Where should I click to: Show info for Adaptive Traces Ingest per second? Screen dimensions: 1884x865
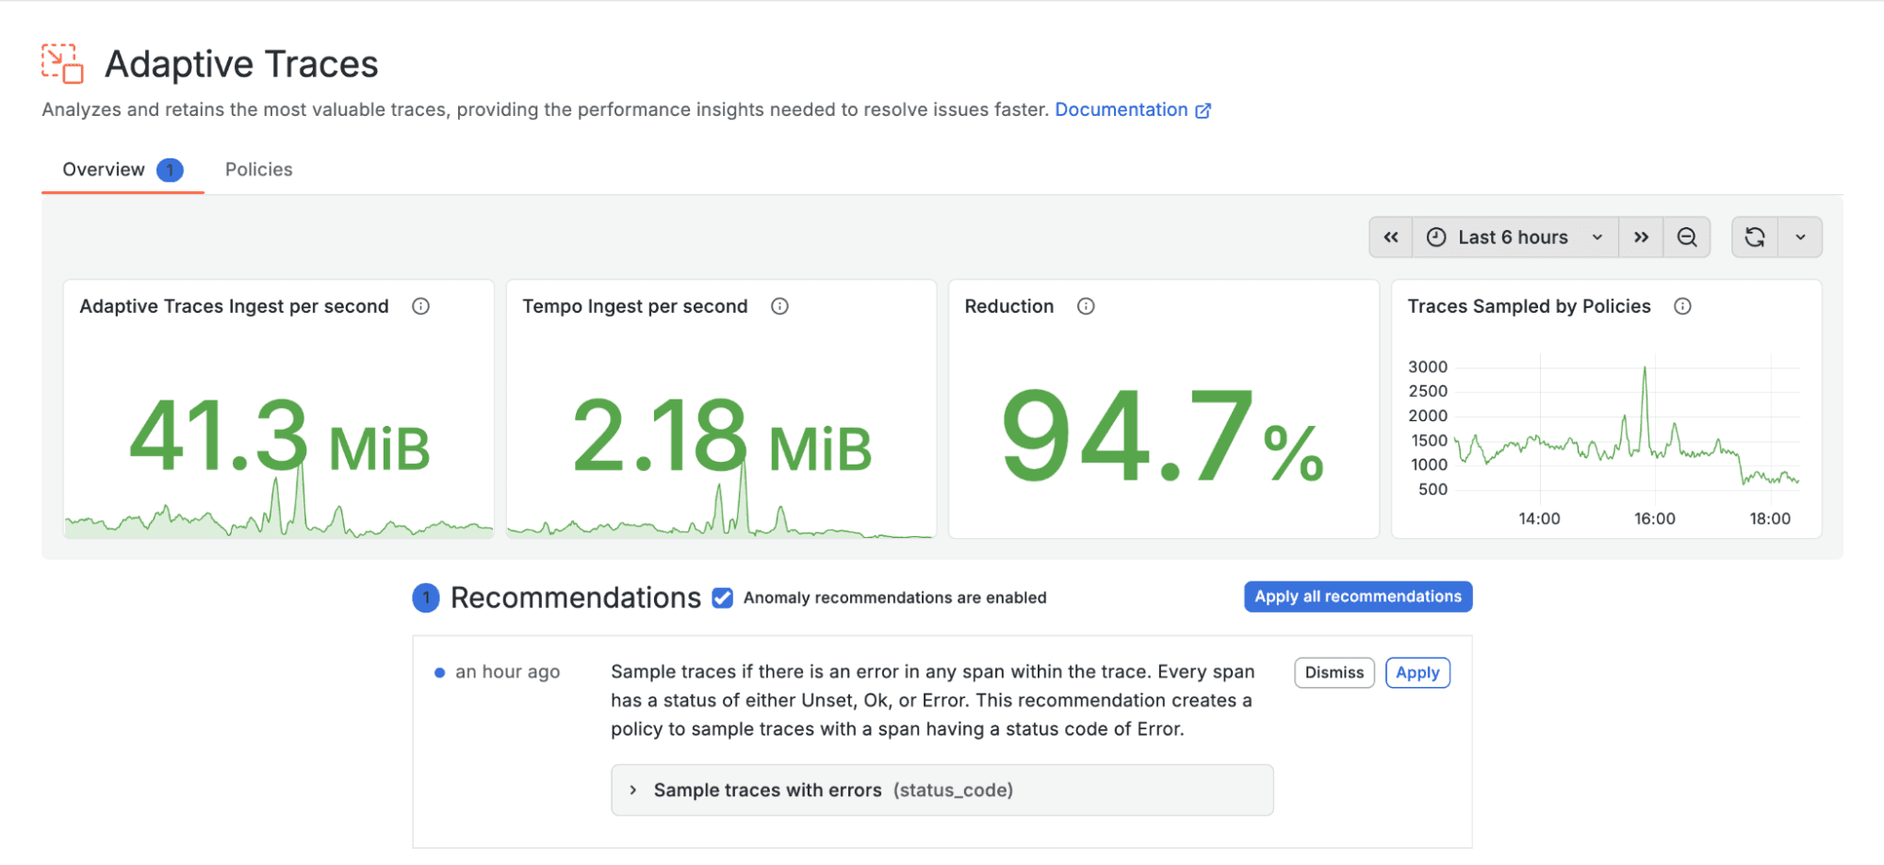click(x=421, y=306)
